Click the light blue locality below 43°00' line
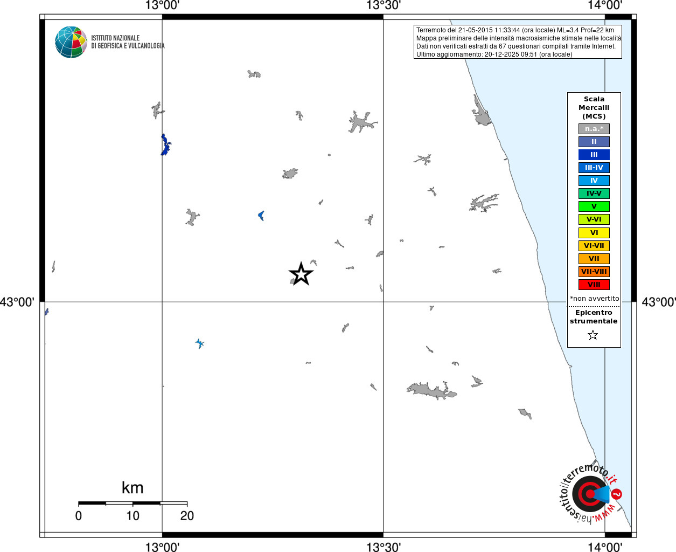The width and height of the screenshot is (676, 552). (200, 343)
